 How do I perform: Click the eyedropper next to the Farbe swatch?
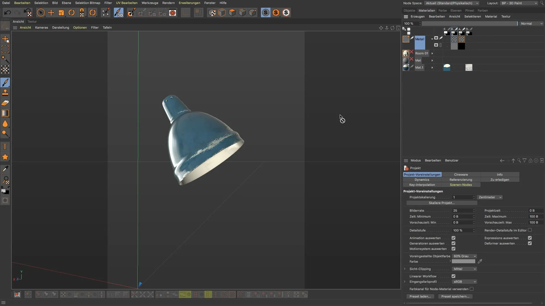(480, 261)
